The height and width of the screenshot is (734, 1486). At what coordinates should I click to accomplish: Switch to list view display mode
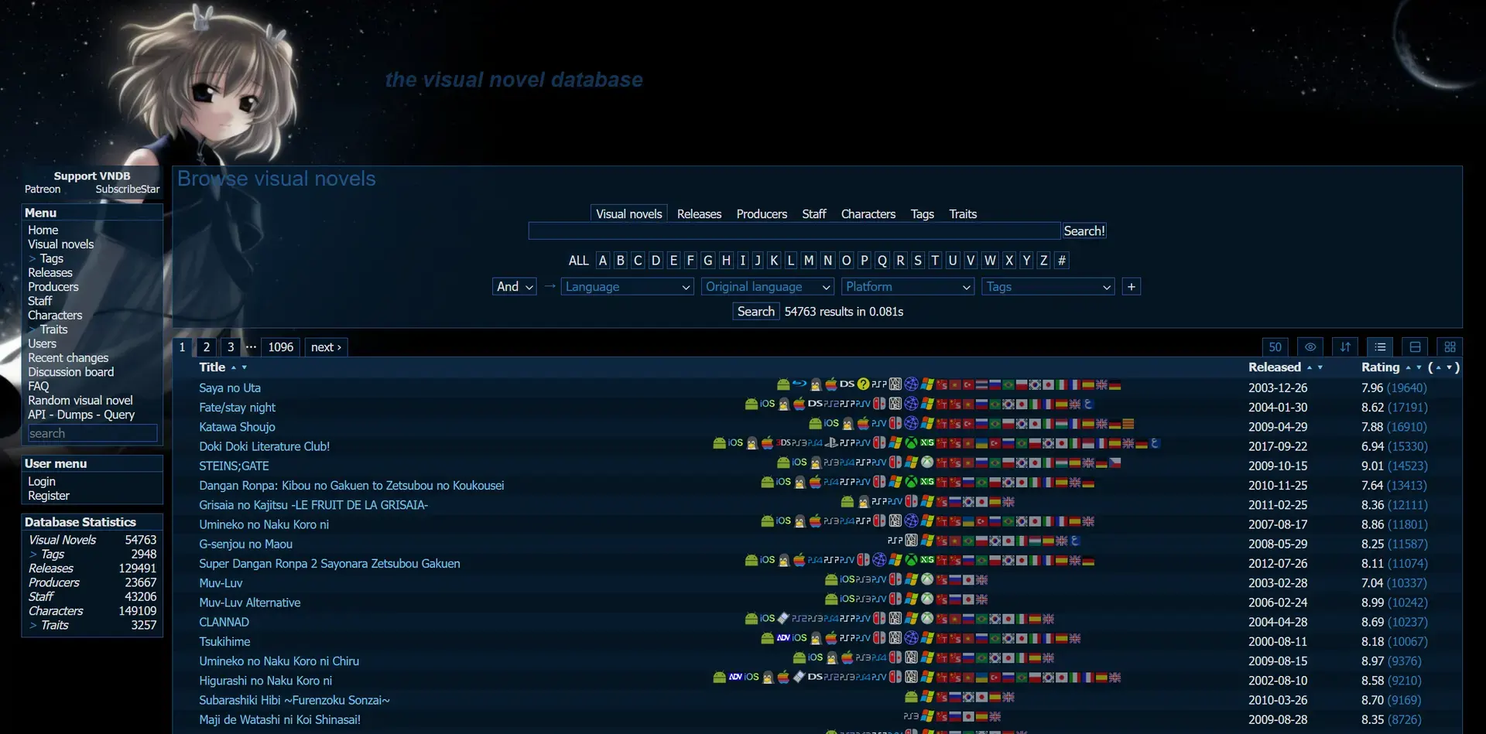pos(1380,347)
